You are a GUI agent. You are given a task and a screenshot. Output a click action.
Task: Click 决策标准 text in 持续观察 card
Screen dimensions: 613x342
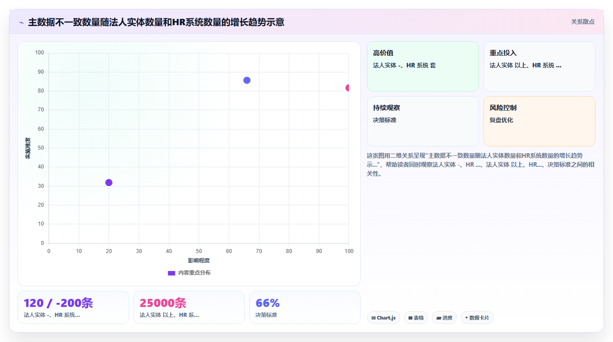click(x=385, y=120)
